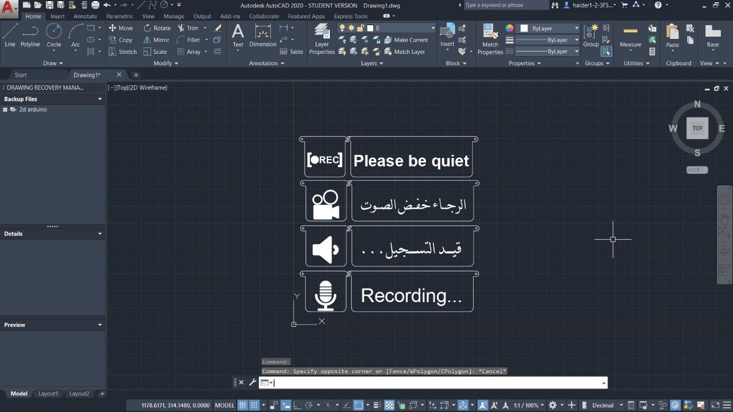Click the color wheel in Properties panel

[x=510, y=28]
